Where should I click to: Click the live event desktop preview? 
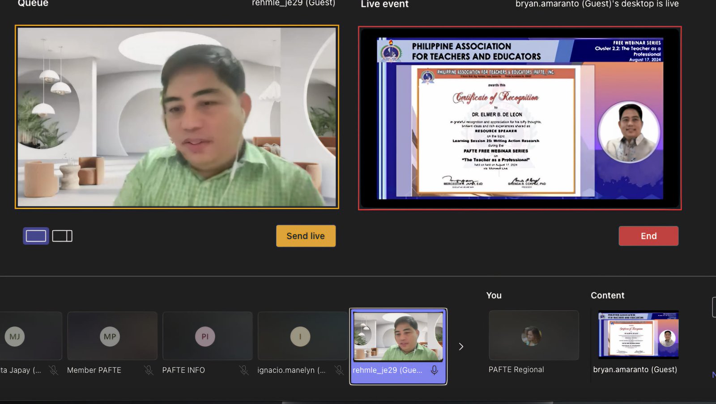pos(520,118)
